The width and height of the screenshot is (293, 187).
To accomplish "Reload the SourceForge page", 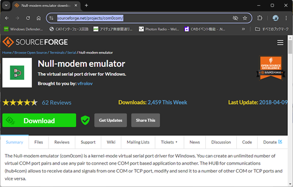I will pos(28,18).
